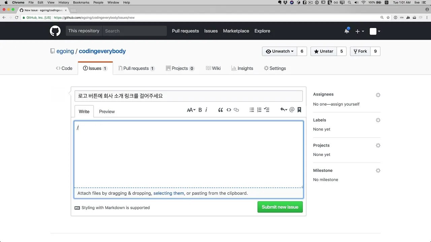Click the GitHub search box
The height and width of the screenshot is (242, 431).
coord(135,31)
